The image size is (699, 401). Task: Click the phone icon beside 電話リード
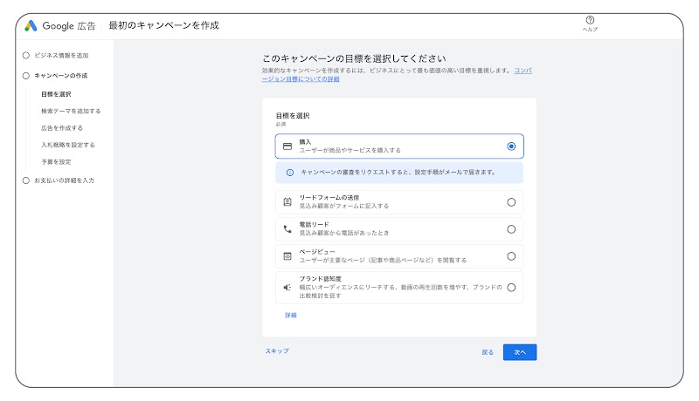(x=287, y=229)
